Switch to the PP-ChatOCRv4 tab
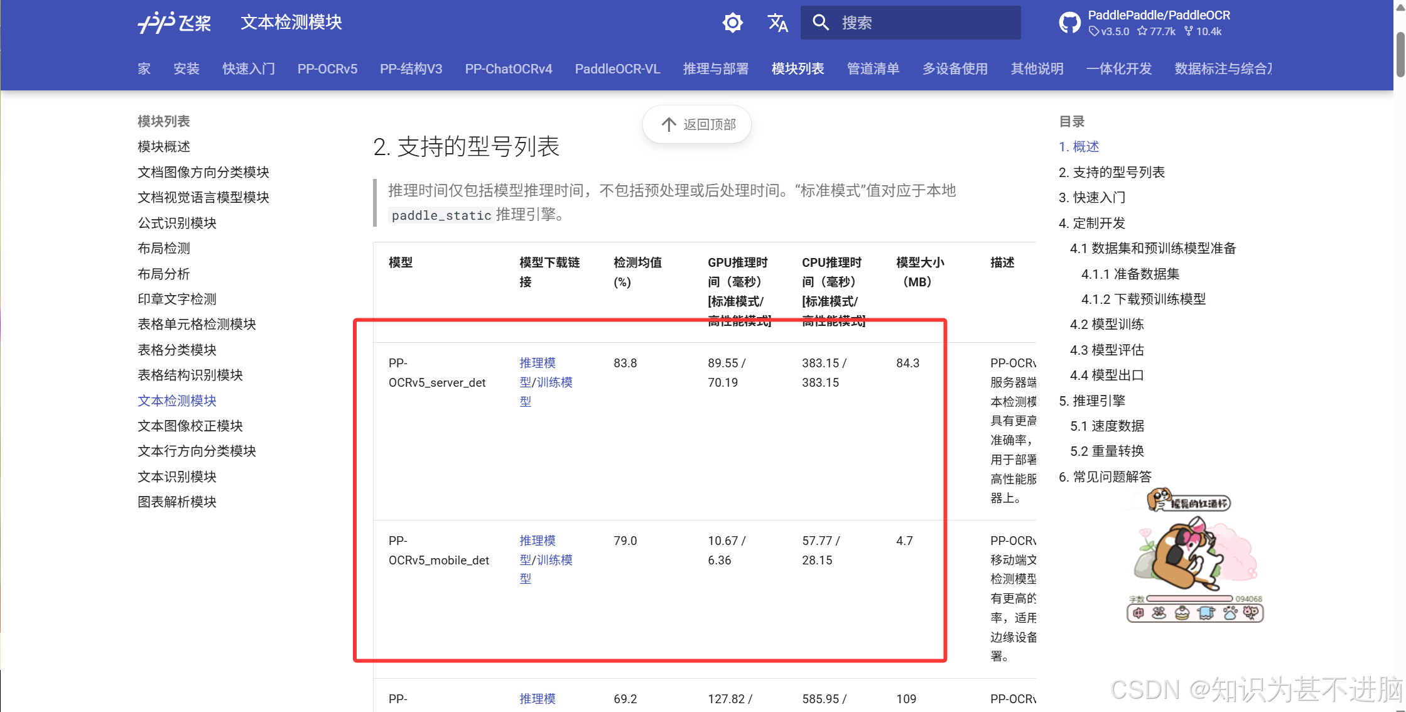 (x=509, y=69)
